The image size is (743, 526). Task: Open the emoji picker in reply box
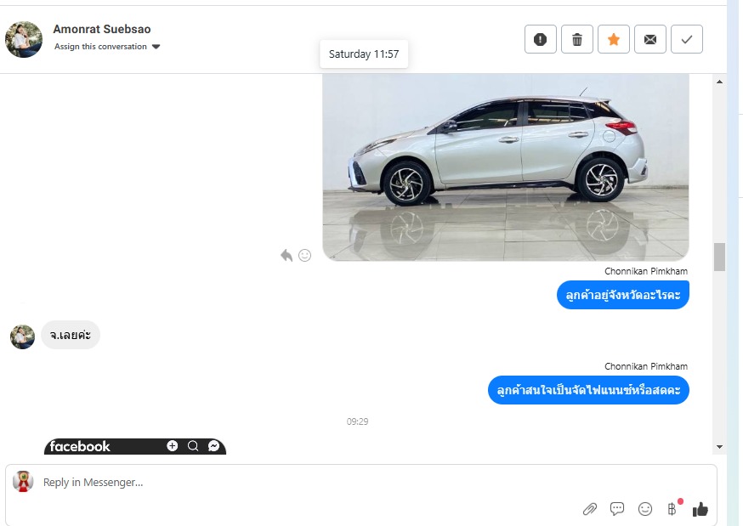click(x=645, y=509)
